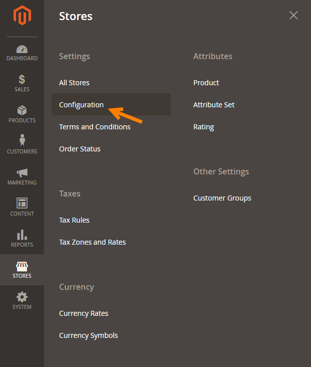Open the Marketing megaphone icon
This screenshot has height=367, width=311.
(x=22, y=172)
